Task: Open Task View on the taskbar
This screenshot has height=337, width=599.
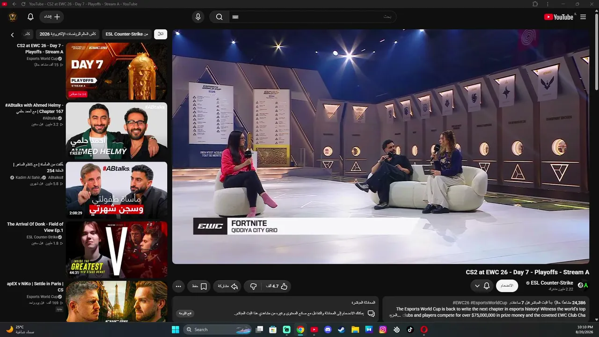Action: [x=260, y=330]
